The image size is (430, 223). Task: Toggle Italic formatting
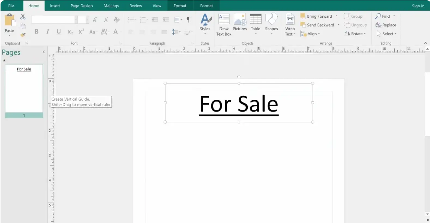48,32
